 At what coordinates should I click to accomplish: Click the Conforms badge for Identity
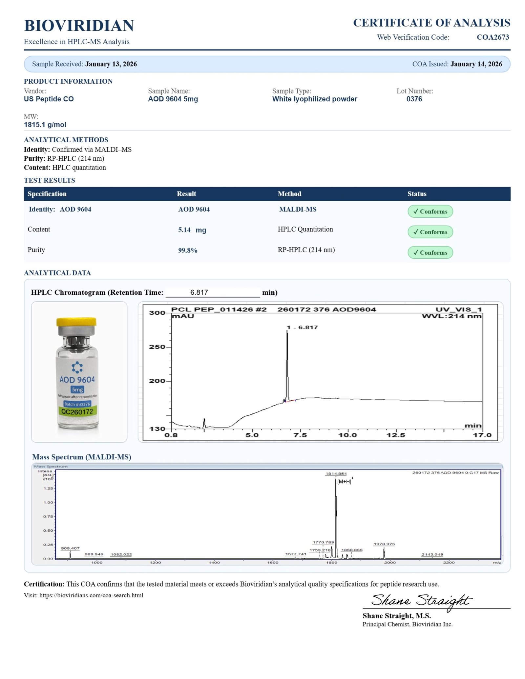pyautogui.click(x=430, y=211)
